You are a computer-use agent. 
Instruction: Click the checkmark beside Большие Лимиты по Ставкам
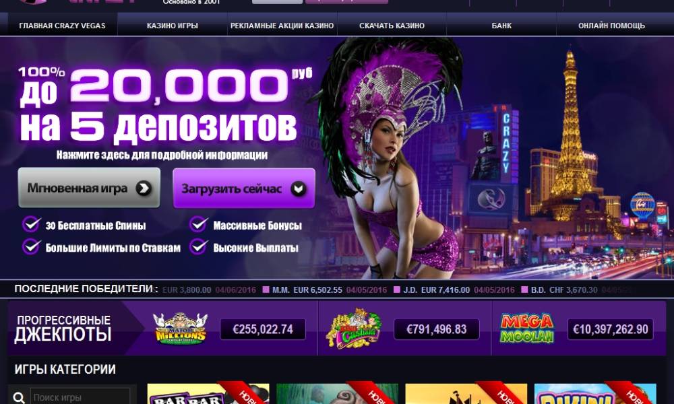coord(32,247)
